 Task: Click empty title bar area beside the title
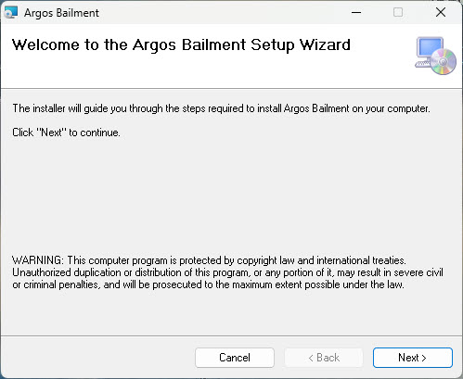tap(216, 13)
